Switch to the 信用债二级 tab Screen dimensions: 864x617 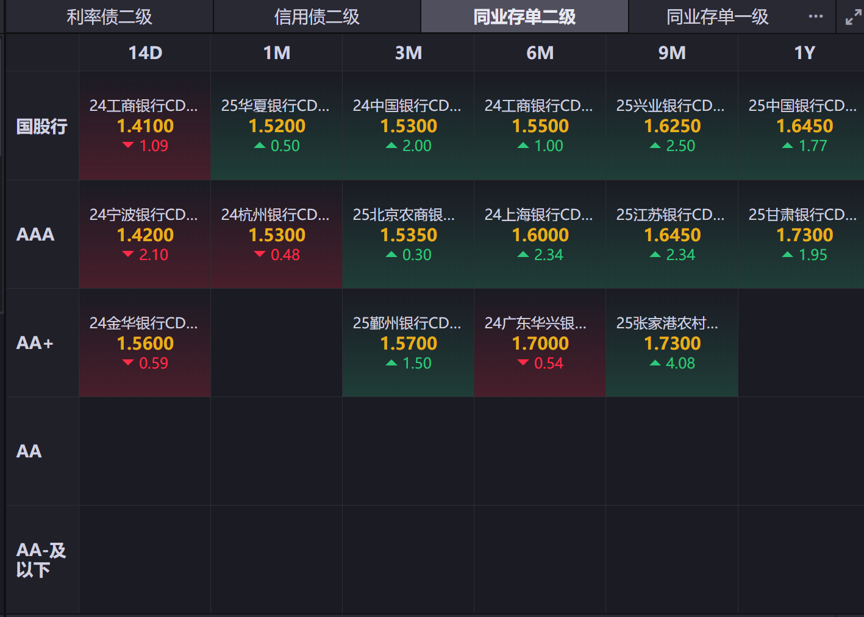click(x=316, y=16)
